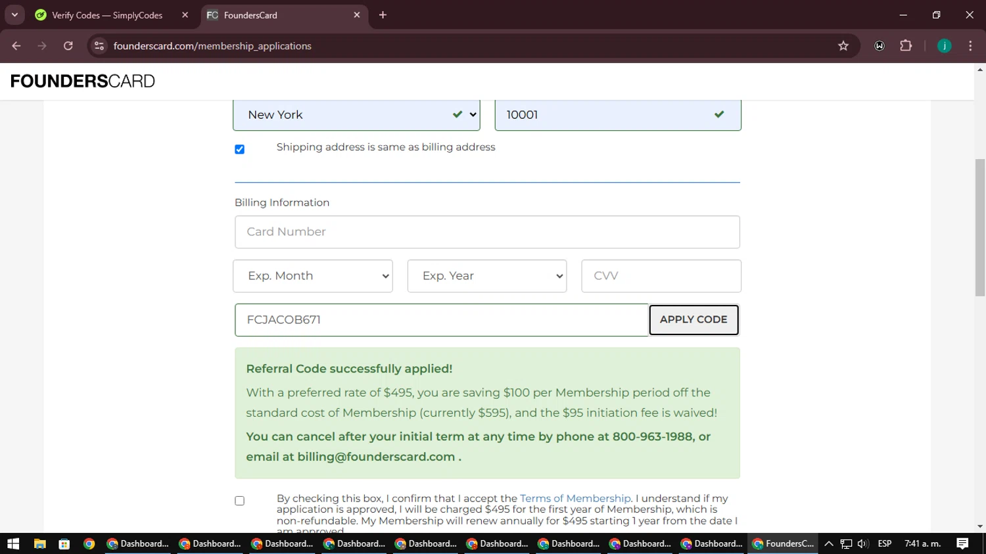This screenshot has width=986, height=554.
Task: View site information icon in address bar
Action: click(x=99, y=46)
